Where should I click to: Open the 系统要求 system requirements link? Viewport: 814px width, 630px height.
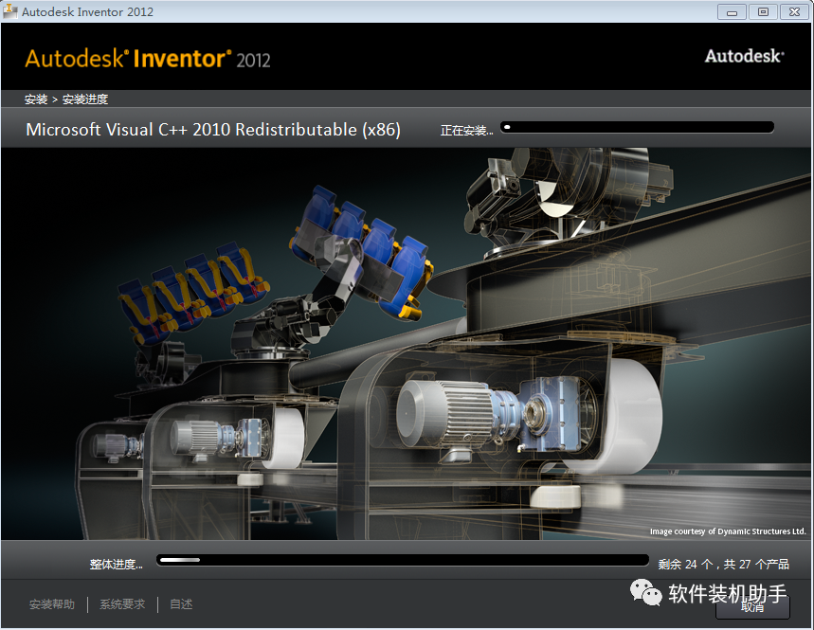[122, 604]
